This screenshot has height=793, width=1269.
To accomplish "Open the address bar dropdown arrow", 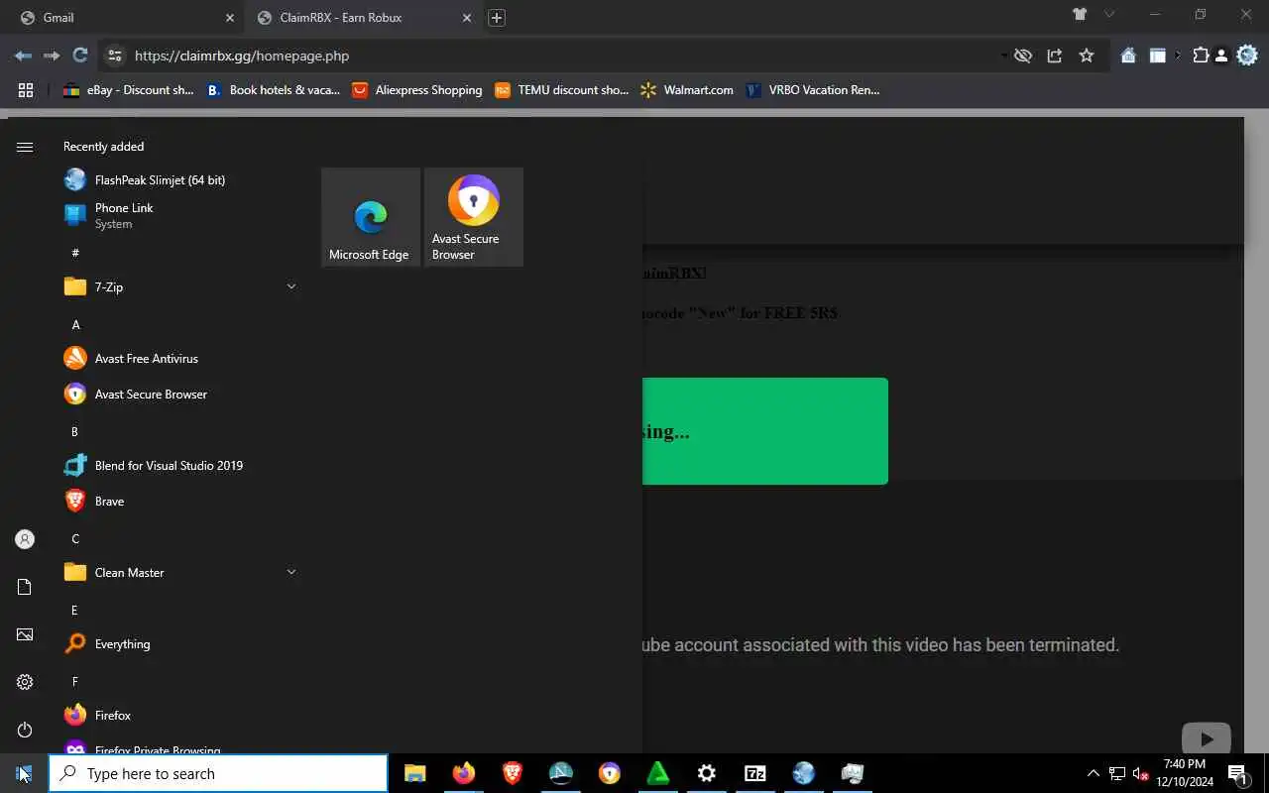I will 1003,56.
